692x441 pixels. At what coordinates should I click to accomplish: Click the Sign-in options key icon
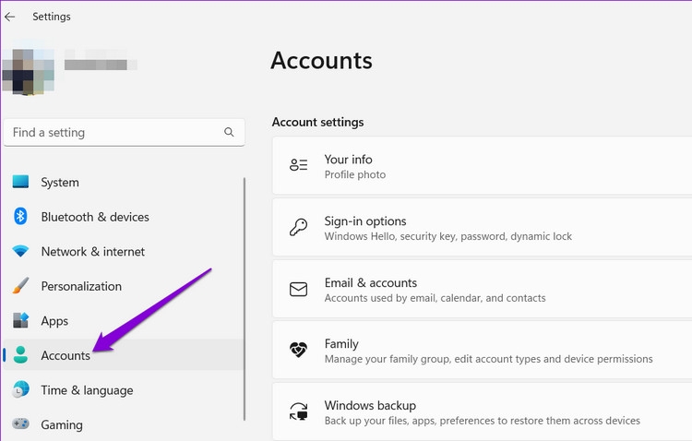[x=298, y=227]
